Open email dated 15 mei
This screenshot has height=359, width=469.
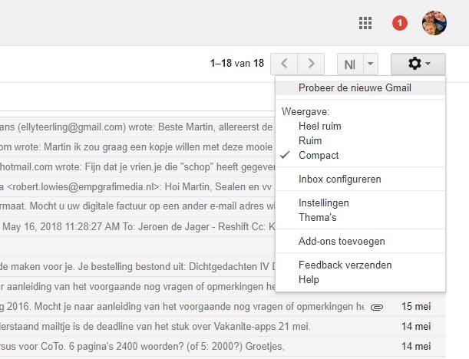click(x=223, y=306)
